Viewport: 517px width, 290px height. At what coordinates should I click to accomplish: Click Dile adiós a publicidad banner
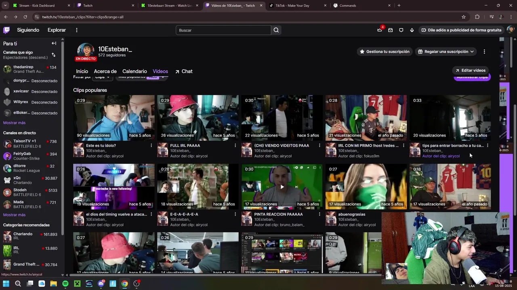coord(461,30)
